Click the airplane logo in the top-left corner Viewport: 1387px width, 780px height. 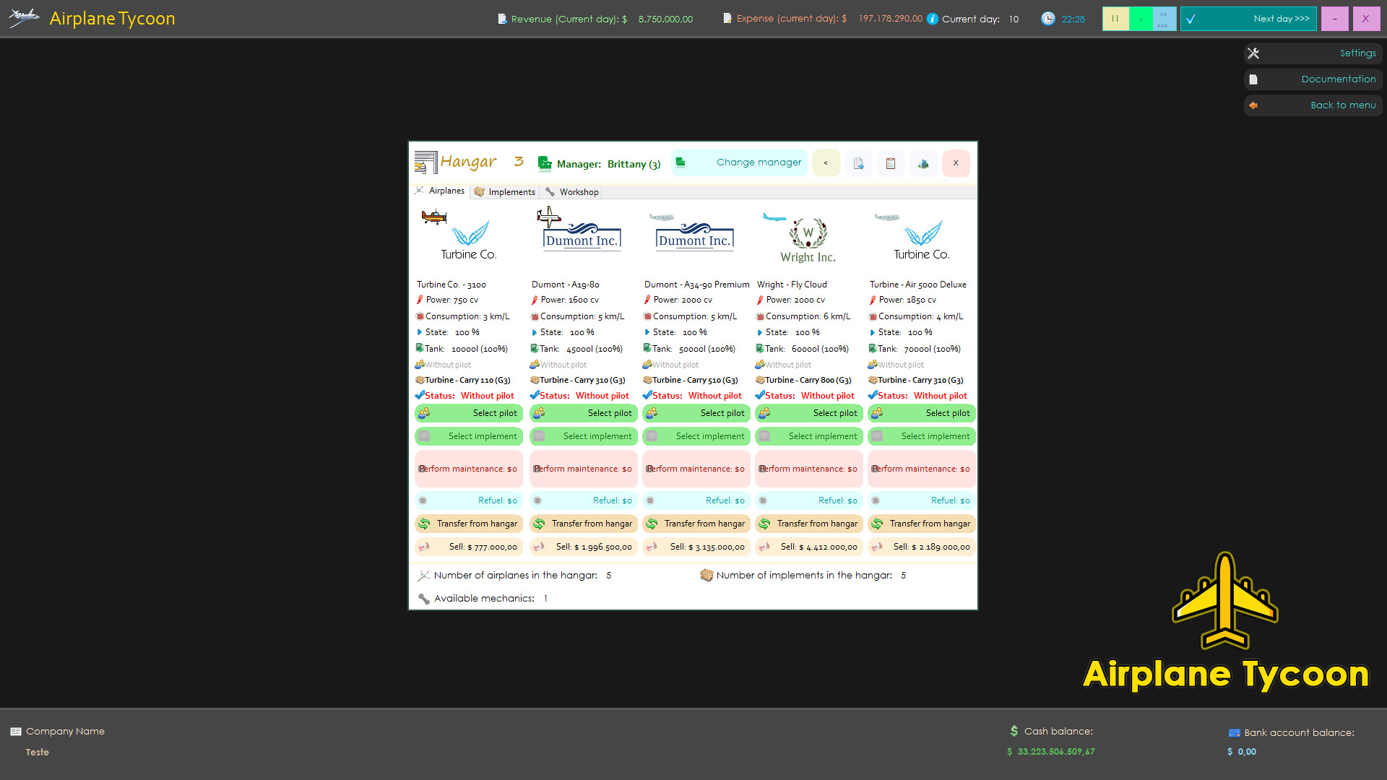coord(23,18)
